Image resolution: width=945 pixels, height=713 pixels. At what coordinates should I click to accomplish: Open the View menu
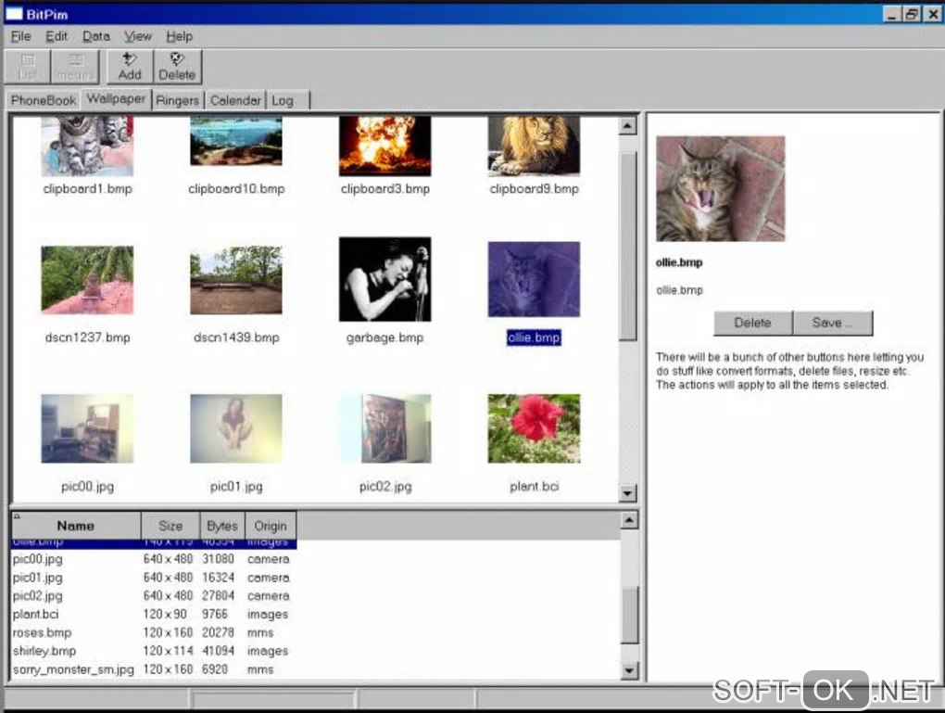coord(137,36)
